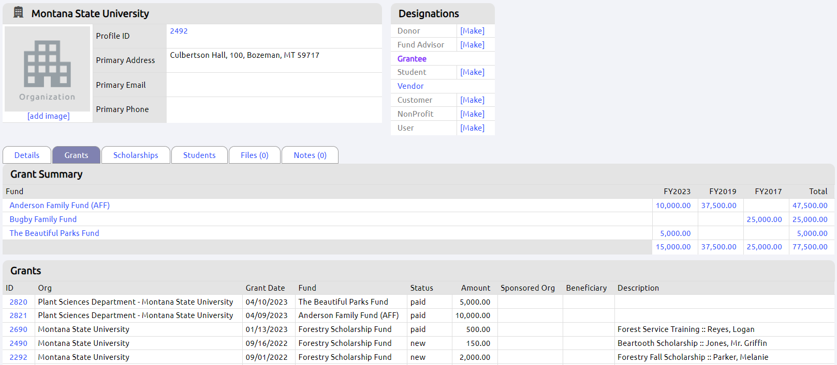Click description Beartooth Scholarship :: Jones, Mr. Griffin
Viewport: 837px width, 365px height.
tap(692, 343)
